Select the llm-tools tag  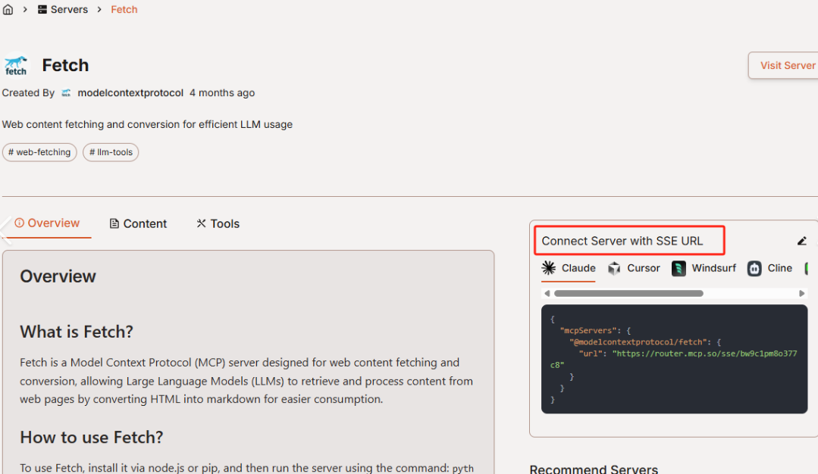111,152
